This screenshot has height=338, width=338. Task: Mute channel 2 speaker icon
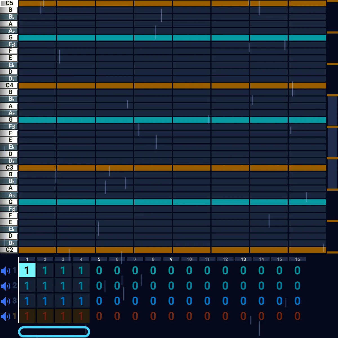[x=6, y=286]
